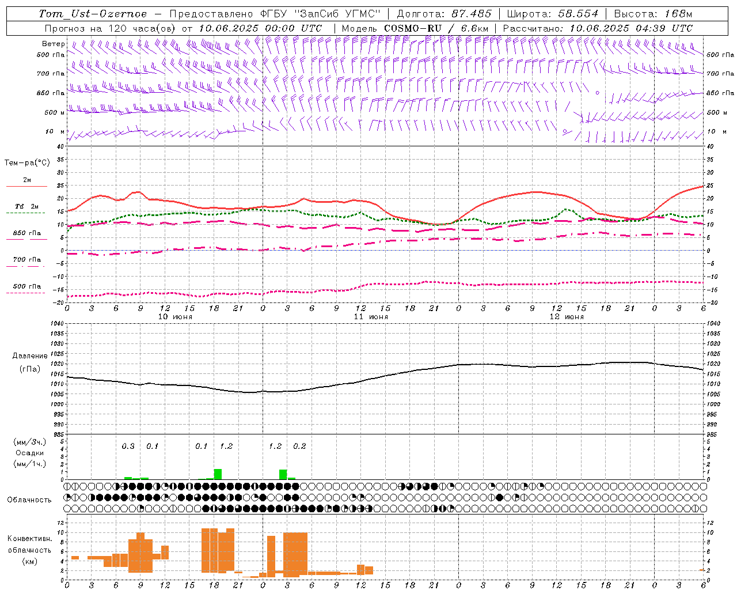The width and height of the screenshot is (737, 590).
Task: Click the '12 июня' date label
Action: click(567, 317)
